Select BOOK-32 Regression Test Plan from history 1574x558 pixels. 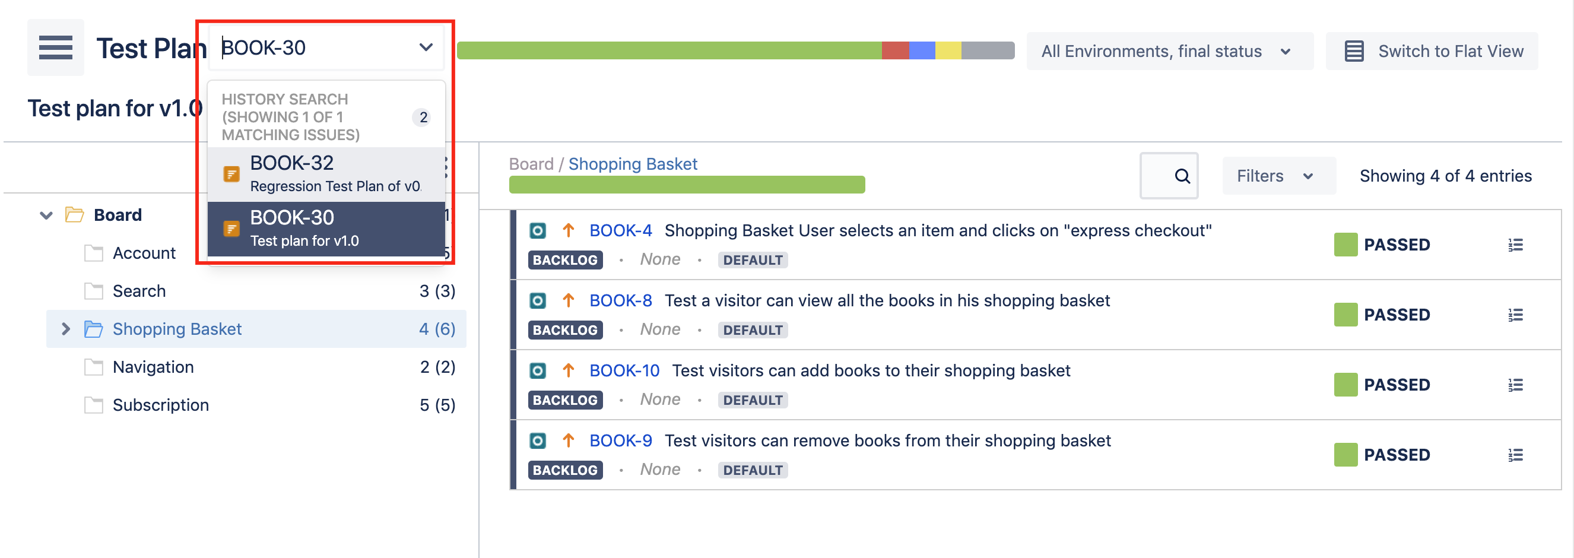coord(326,174)
